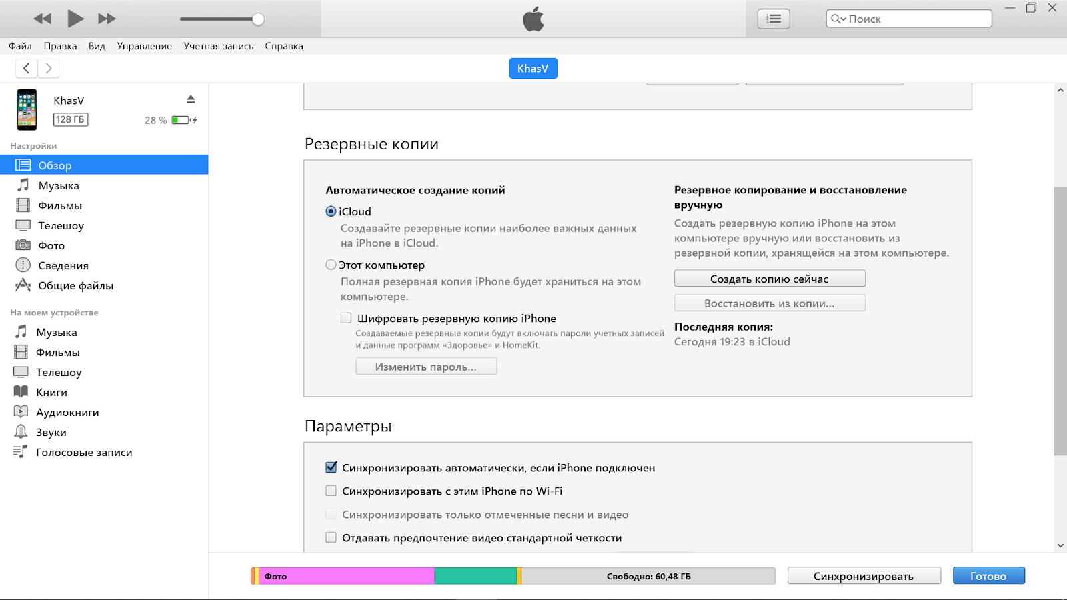Click the teal storage bar segment
This screenshot has height=600, width=1067.
476,576
